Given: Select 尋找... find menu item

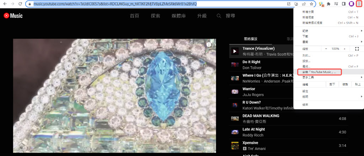Looking at the screenshot, I should click(x=328, y=66).
